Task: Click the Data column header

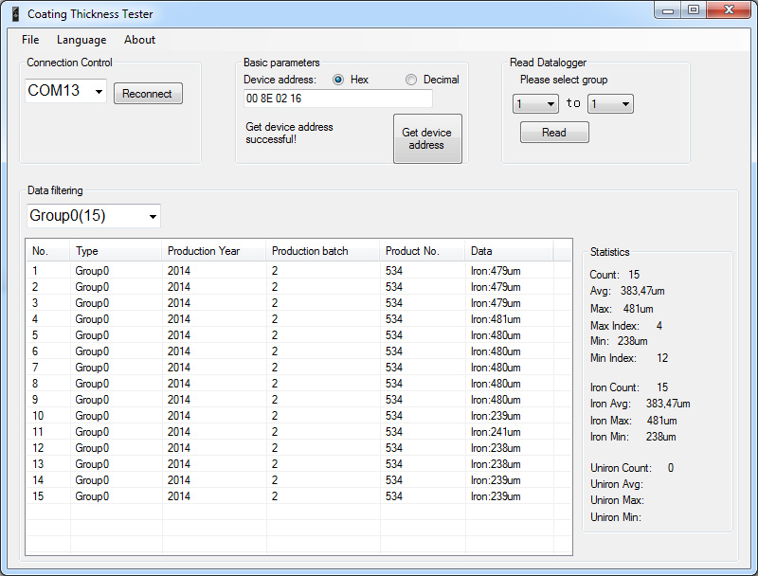Action: (x=481, y=251)
